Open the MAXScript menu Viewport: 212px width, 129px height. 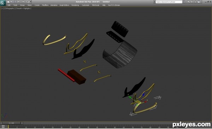96,5
